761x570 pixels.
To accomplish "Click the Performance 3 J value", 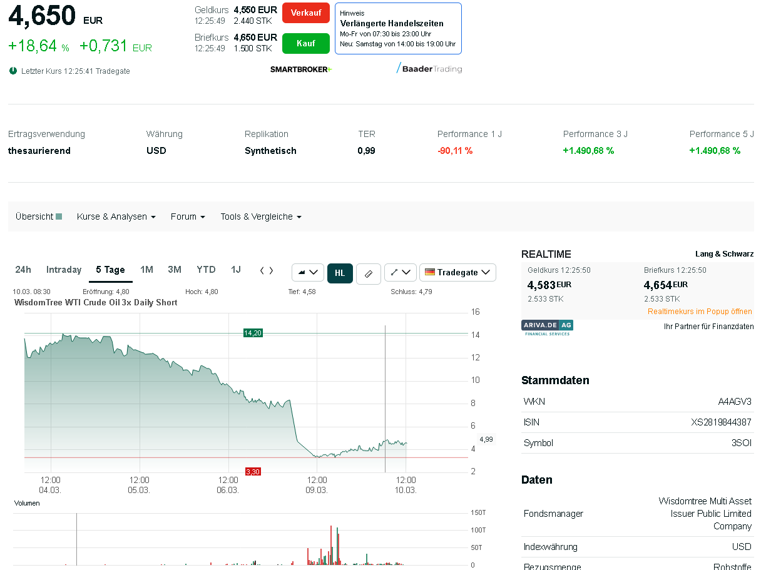I will coord(588,151).
